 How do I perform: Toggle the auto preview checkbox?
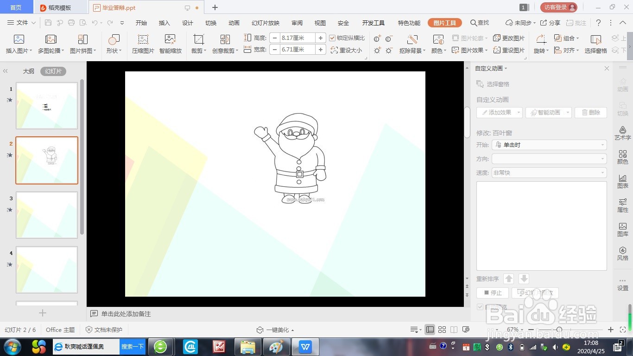pyautogui.click(x=480, y=307)
